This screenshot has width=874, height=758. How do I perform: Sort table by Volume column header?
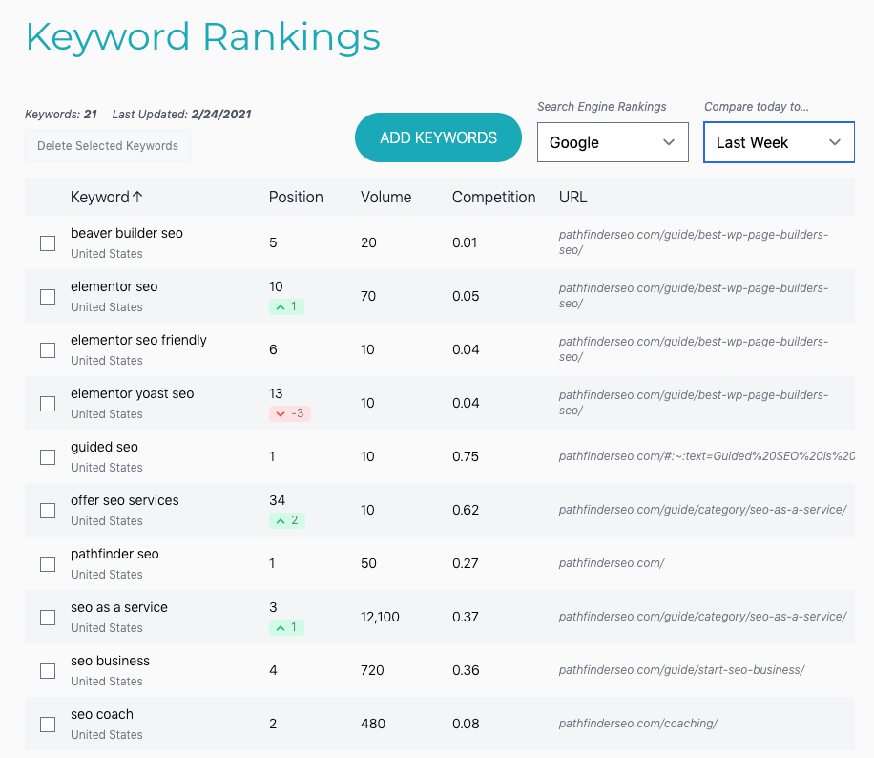[x=385, y=198]
